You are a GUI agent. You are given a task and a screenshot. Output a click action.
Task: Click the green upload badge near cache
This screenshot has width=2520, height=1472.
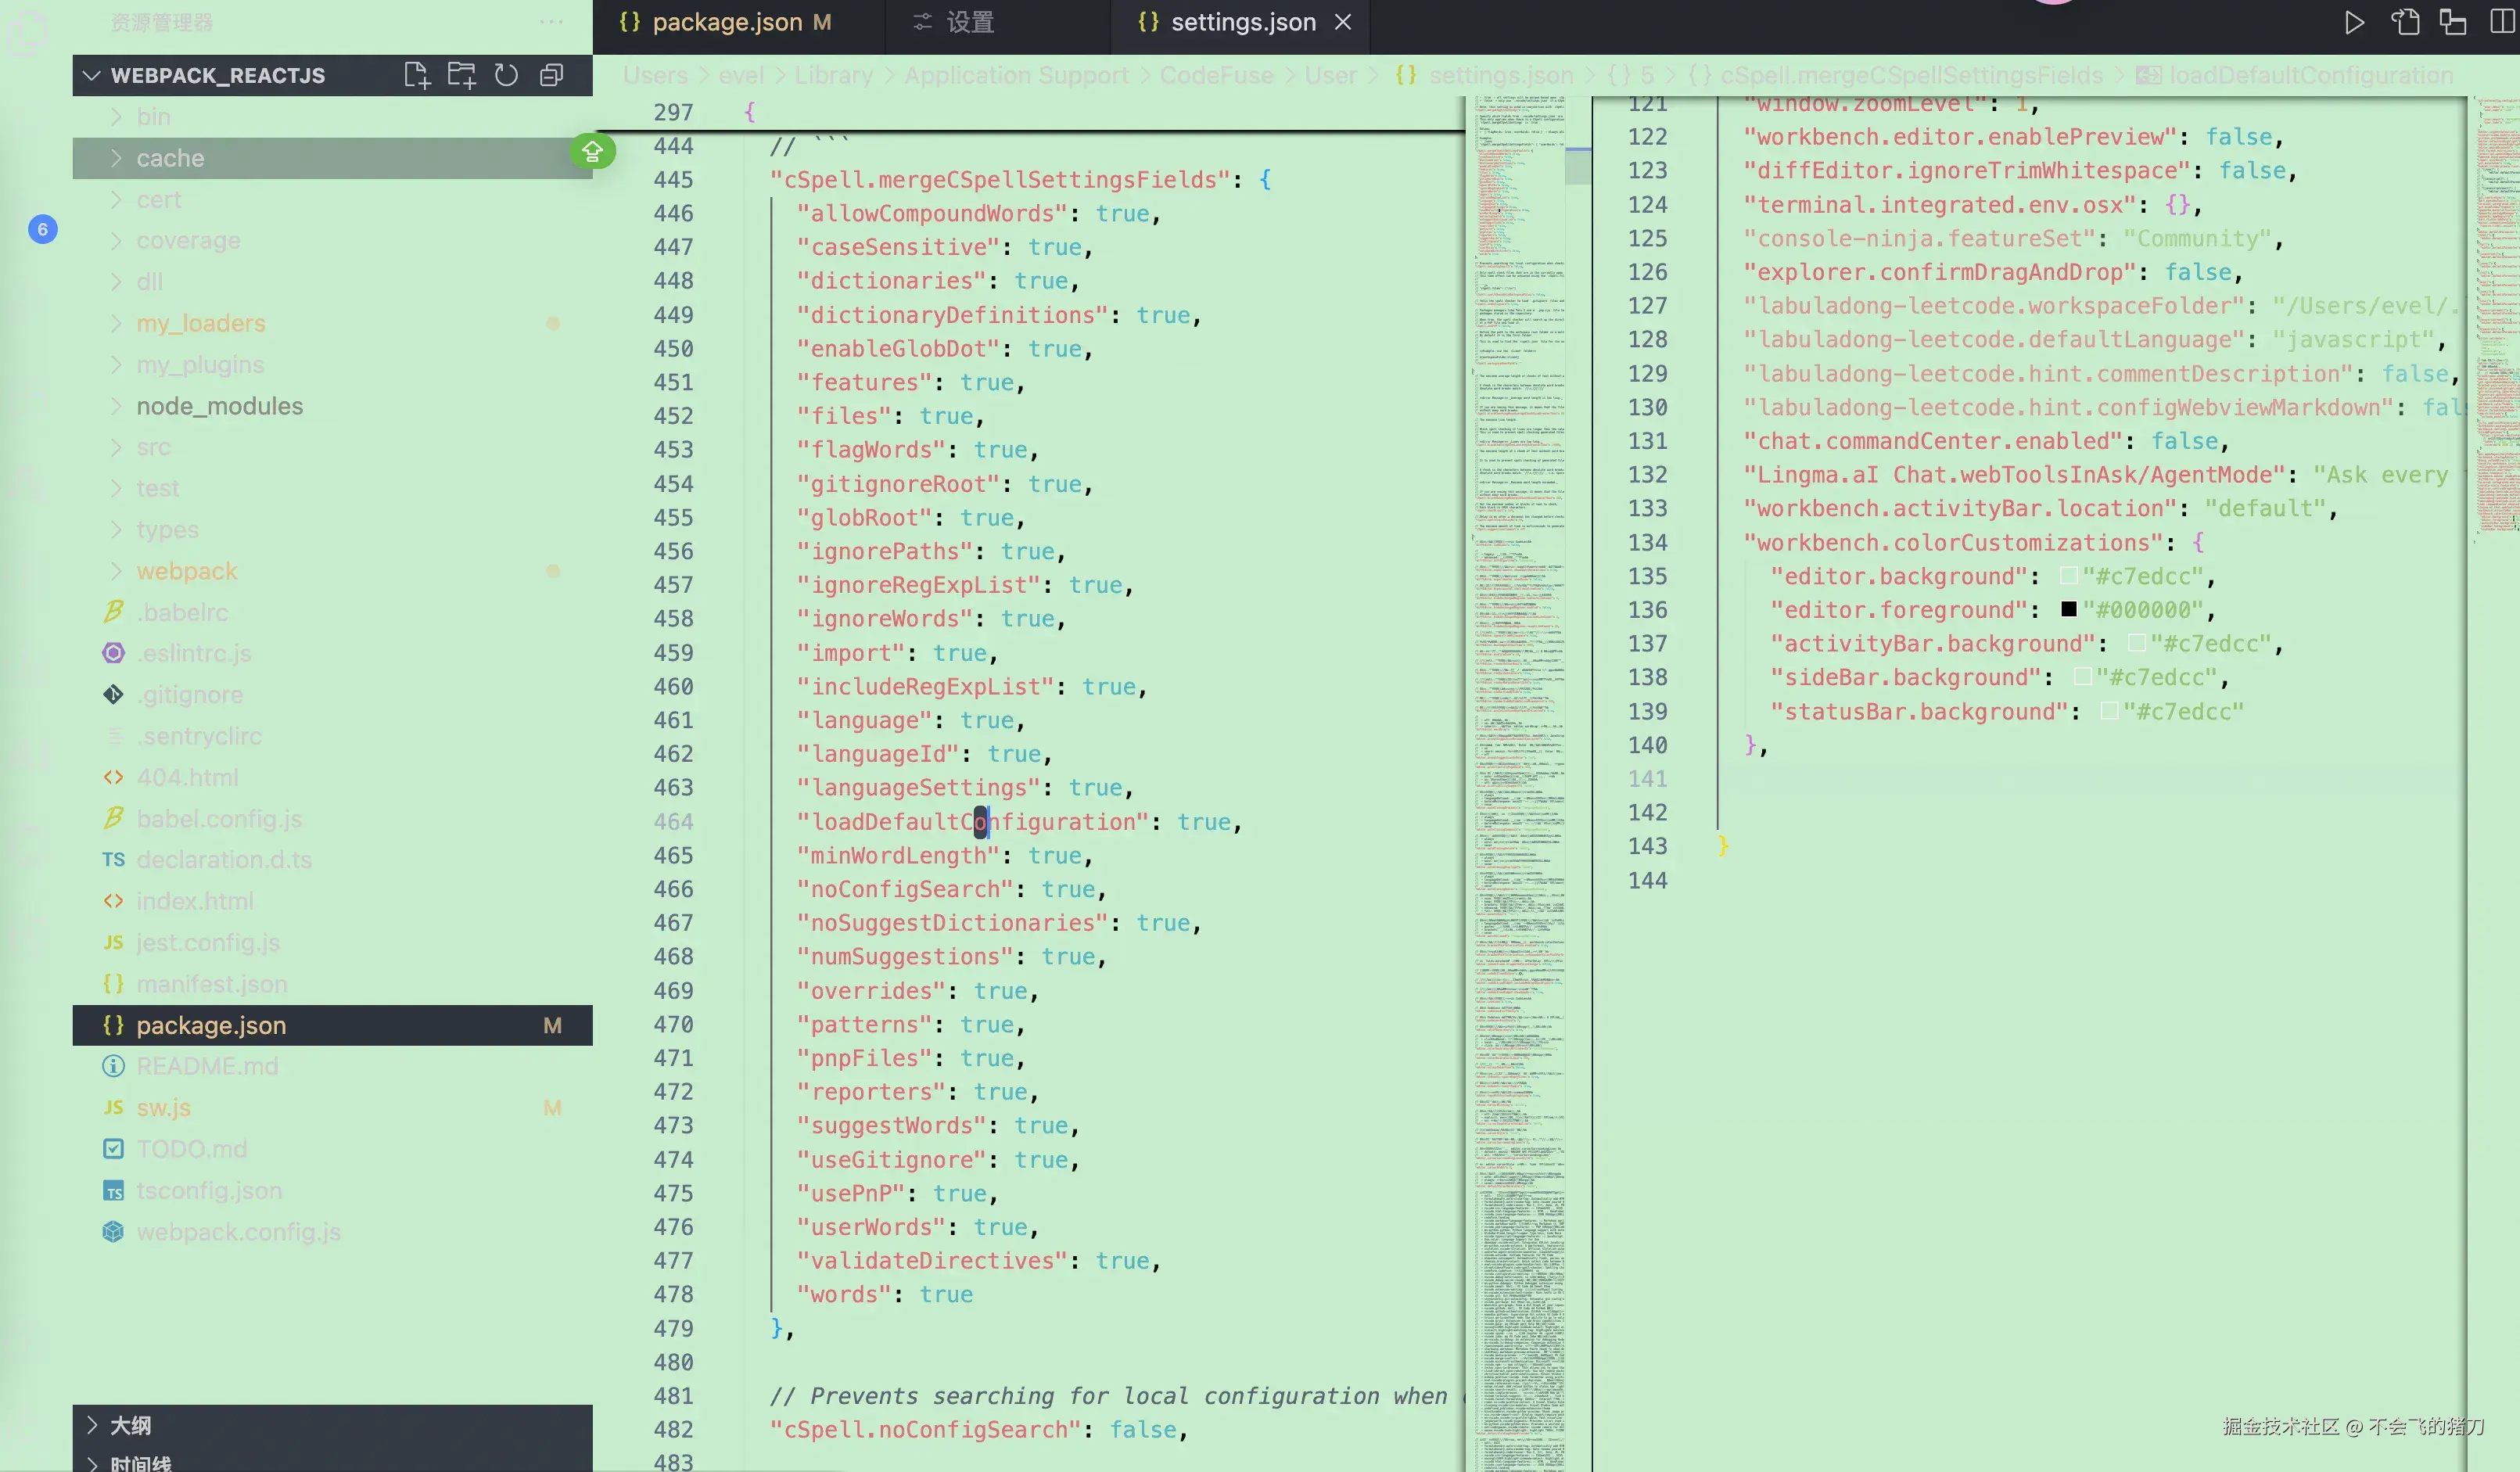click(x=592, y=152)
